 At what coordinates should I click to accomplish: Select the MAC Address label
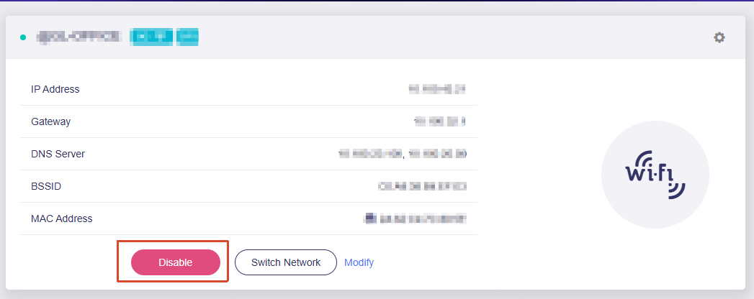[x=61, y=218]
